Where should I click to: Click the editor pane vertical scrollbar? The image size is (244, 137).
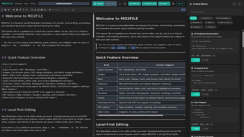(x=93, y=26)
